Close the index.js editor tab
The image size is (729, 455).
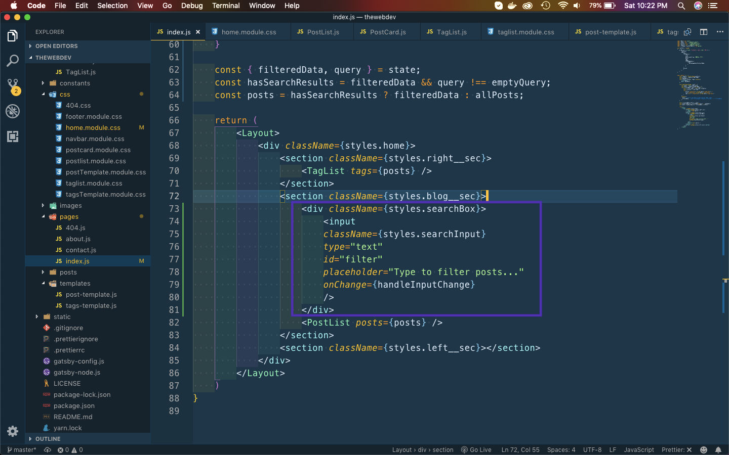click(198, 32)
